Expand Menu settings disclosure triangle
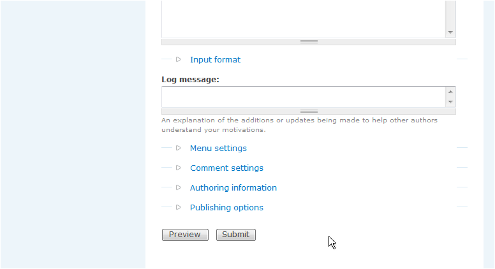This screenshot has width=495, height=269. click(179, 148)
